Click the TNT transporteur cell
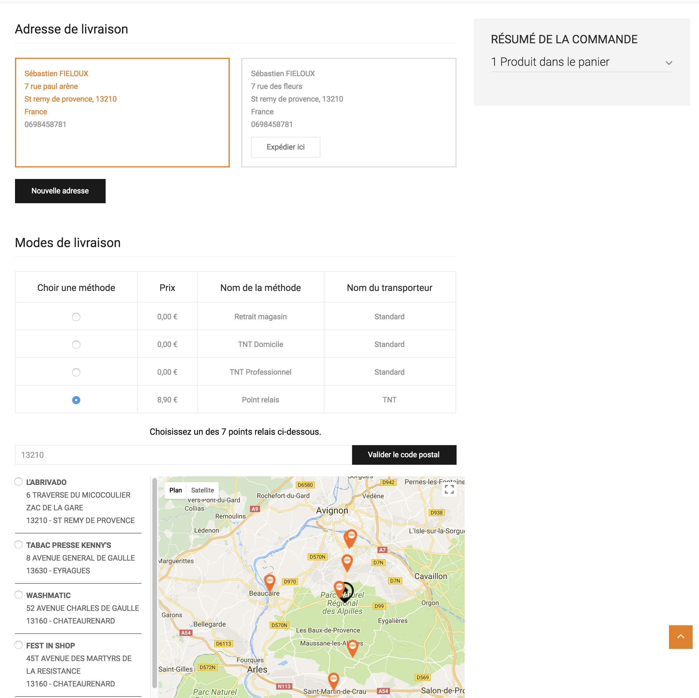This screenshot has width=699, height=698. tap(389, 400)
